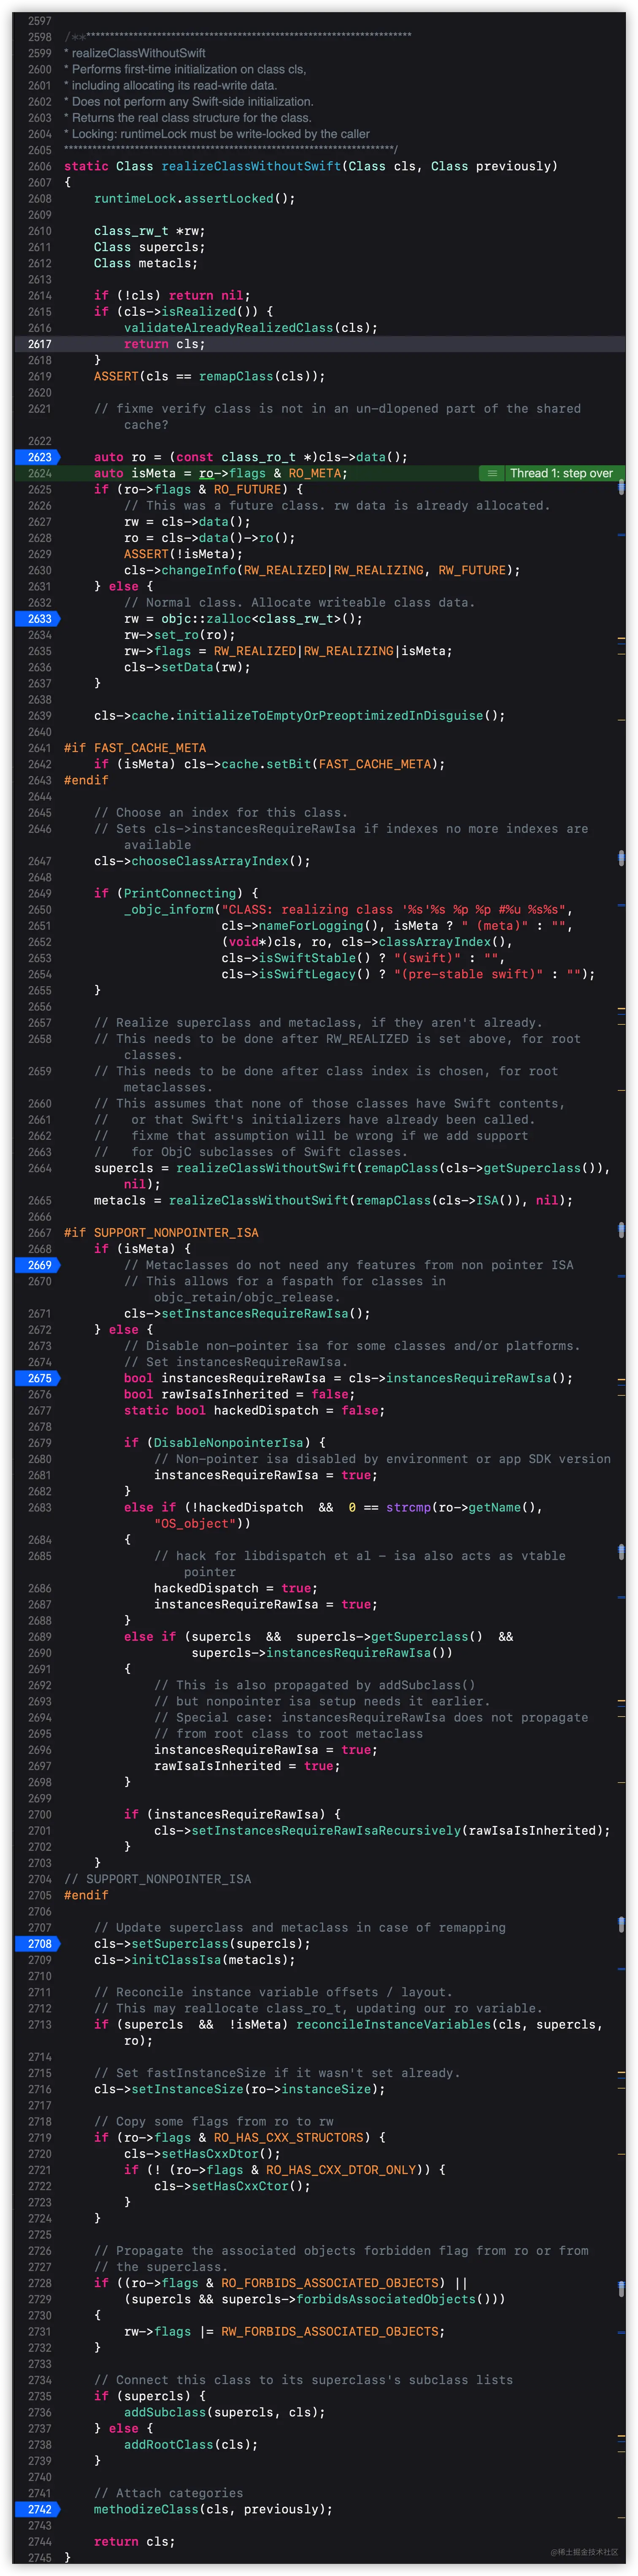Viewport: 638px width, 2576px height.
Task: Click 'cls->setInstanceSize(ro->instanceSize);'
Action: [240, 2089]
